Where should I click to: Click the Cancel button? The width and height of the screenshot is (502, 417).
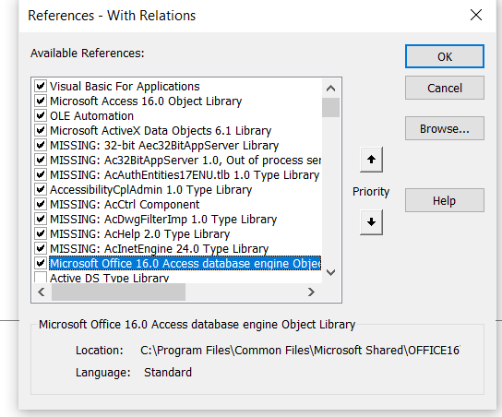[445, 88]
